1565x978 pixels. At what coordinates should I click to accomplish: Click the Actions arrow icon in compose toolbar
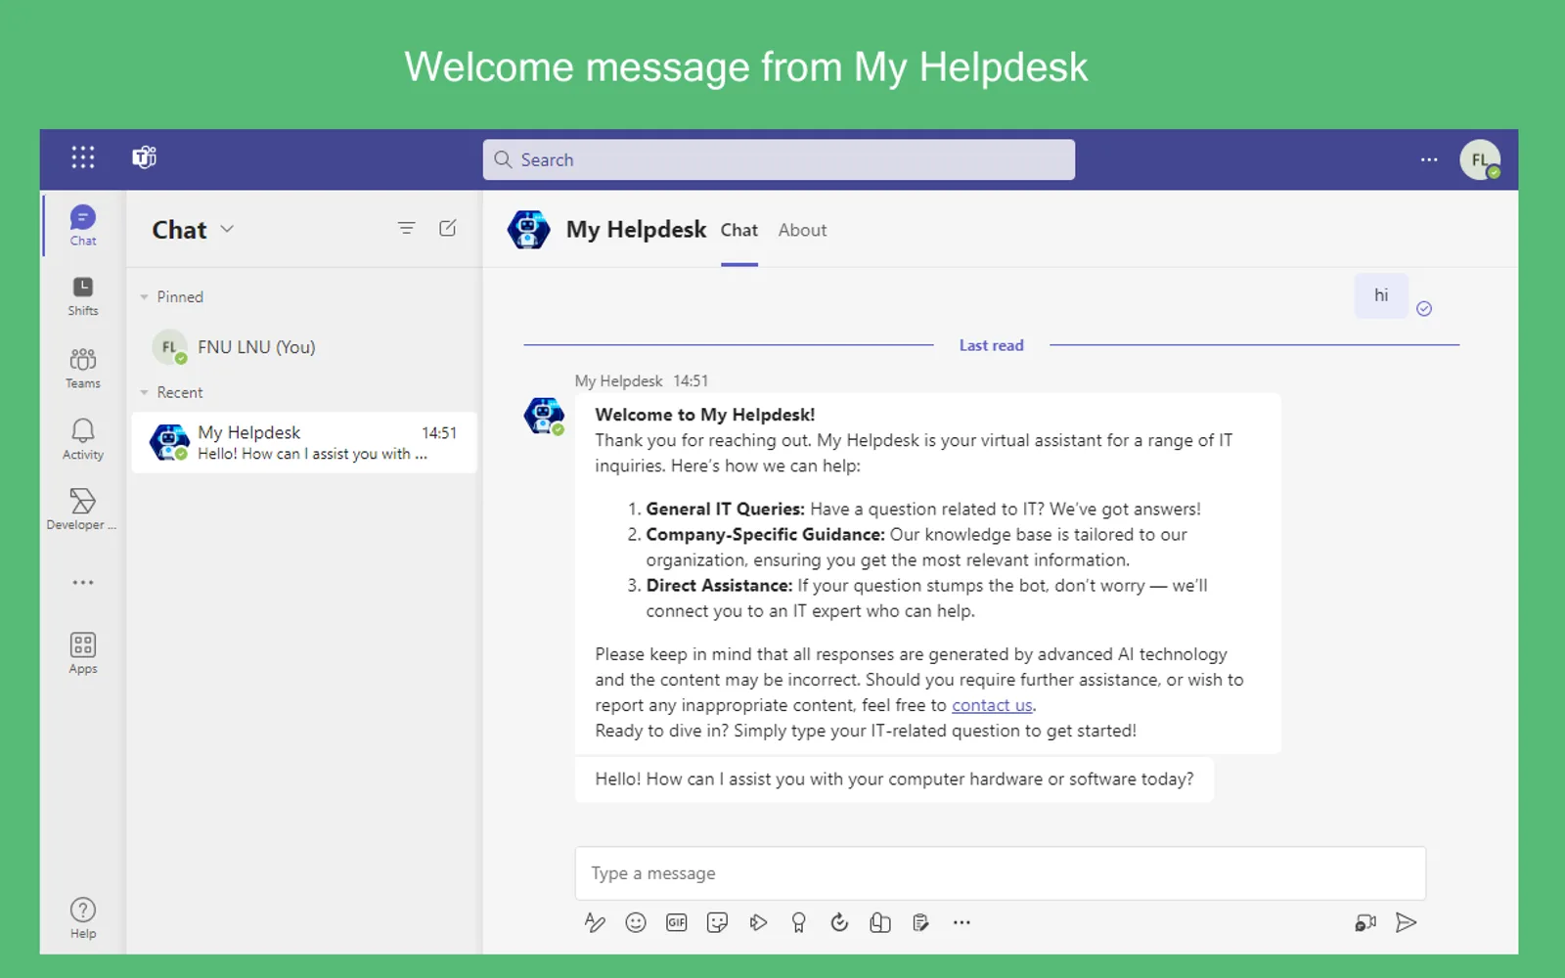point(758,922)
